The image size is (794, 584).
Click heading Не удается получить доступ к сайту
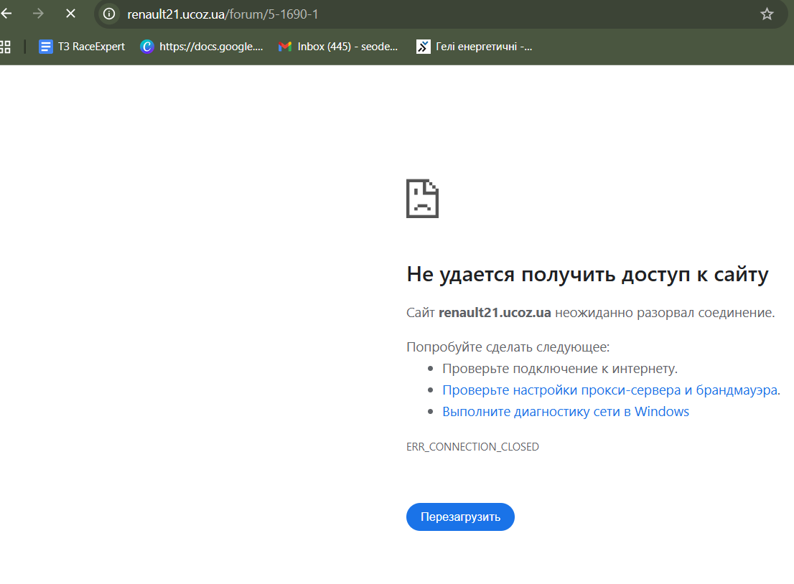point(587,275)
